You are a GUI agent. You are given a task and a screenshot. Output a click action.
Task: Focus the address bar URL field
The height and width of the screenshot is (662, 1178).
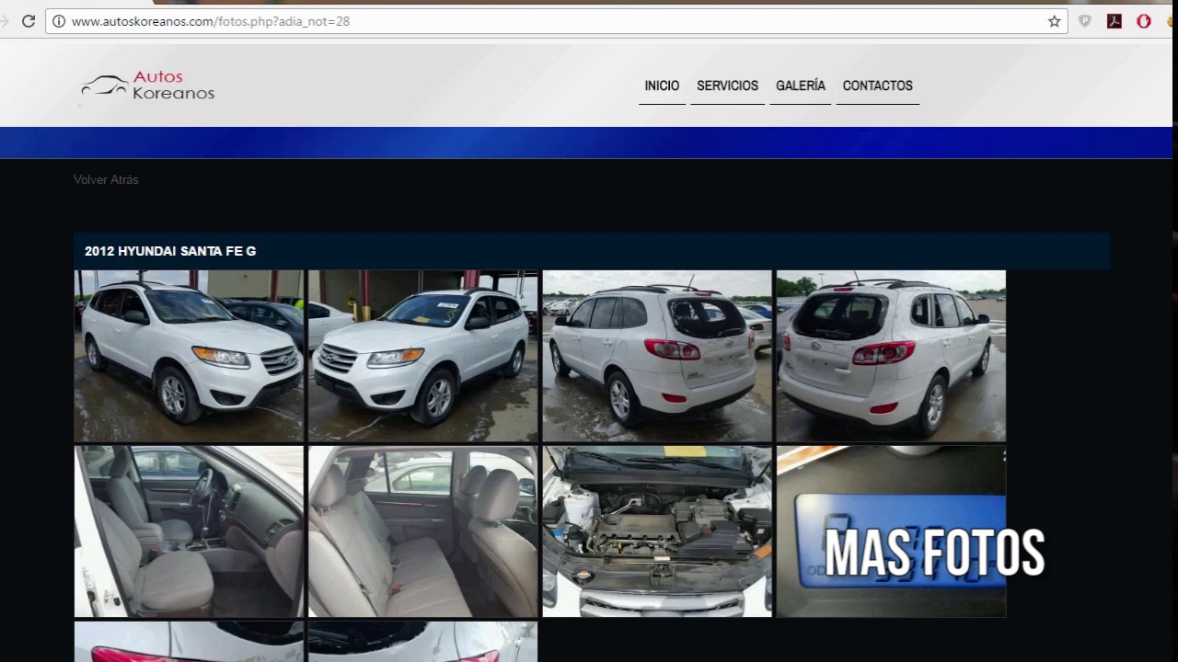tap(557, 21)
